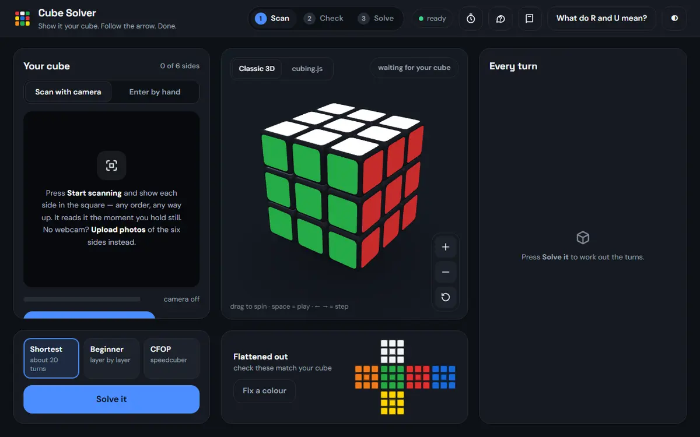The height and width of the screenshot is (437, 700).
Task: Toggle the light/dark theme
Action: [675, 19]
